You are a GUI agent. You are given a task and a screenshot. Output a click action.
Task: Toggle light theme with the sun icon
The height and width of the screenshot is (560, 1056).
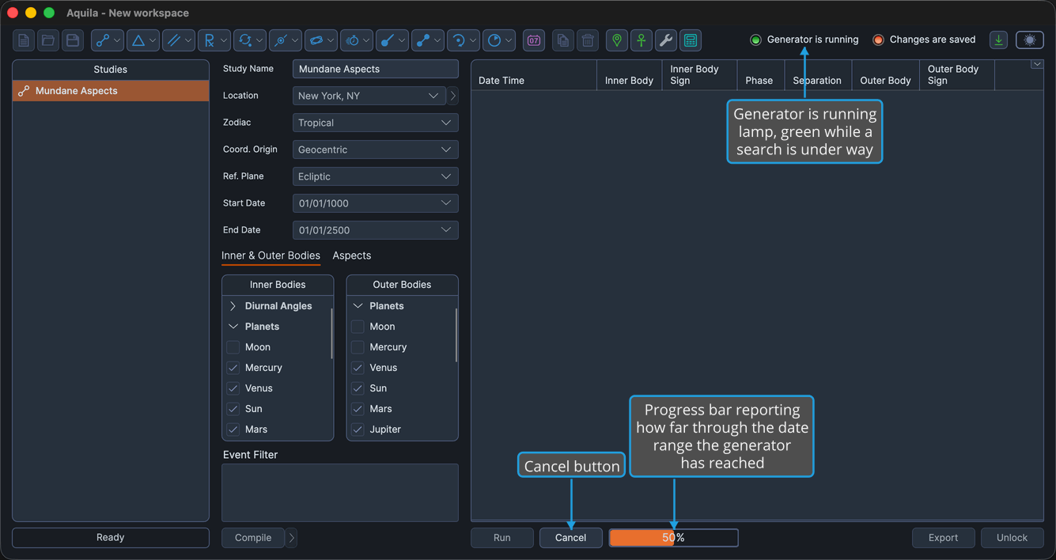(1030, 40)
